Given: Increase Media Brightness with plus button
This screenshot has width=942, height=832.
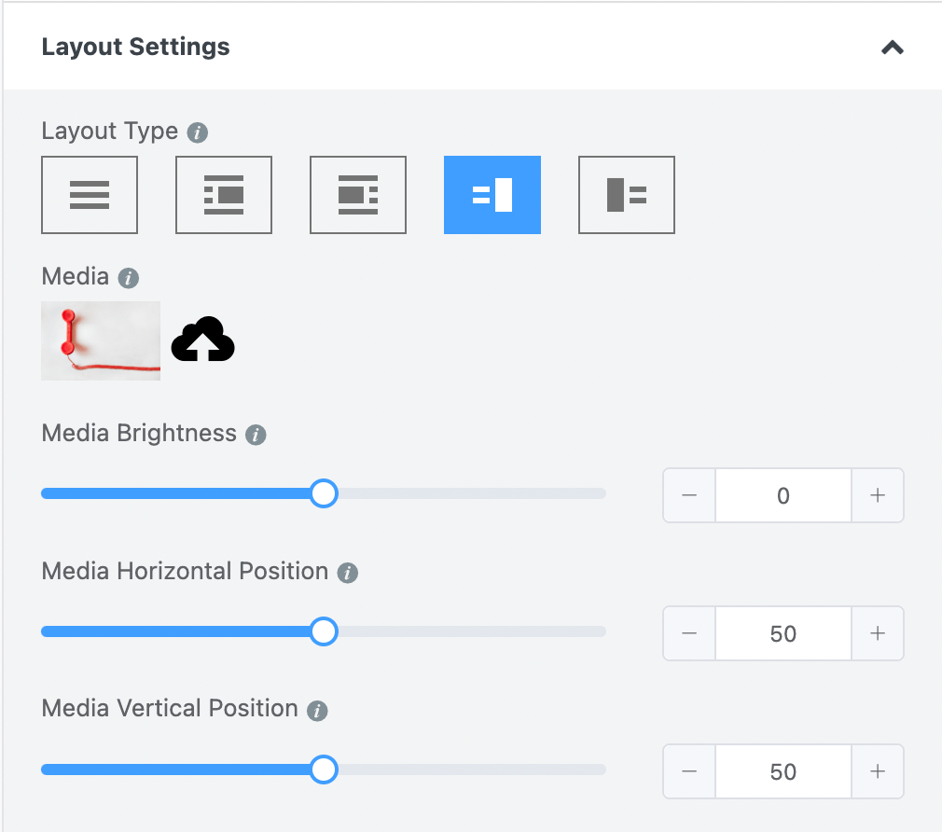Looking at the screenshot, I should tap(878, 495).
